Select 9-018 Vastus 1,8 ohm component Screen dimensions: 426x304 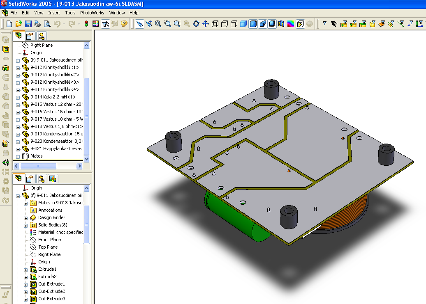tap(56, 126)
